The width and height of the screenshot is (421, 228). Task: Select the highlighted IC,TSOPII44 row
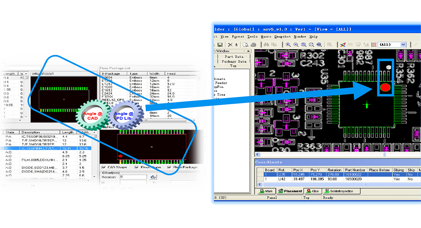[46, 148]
